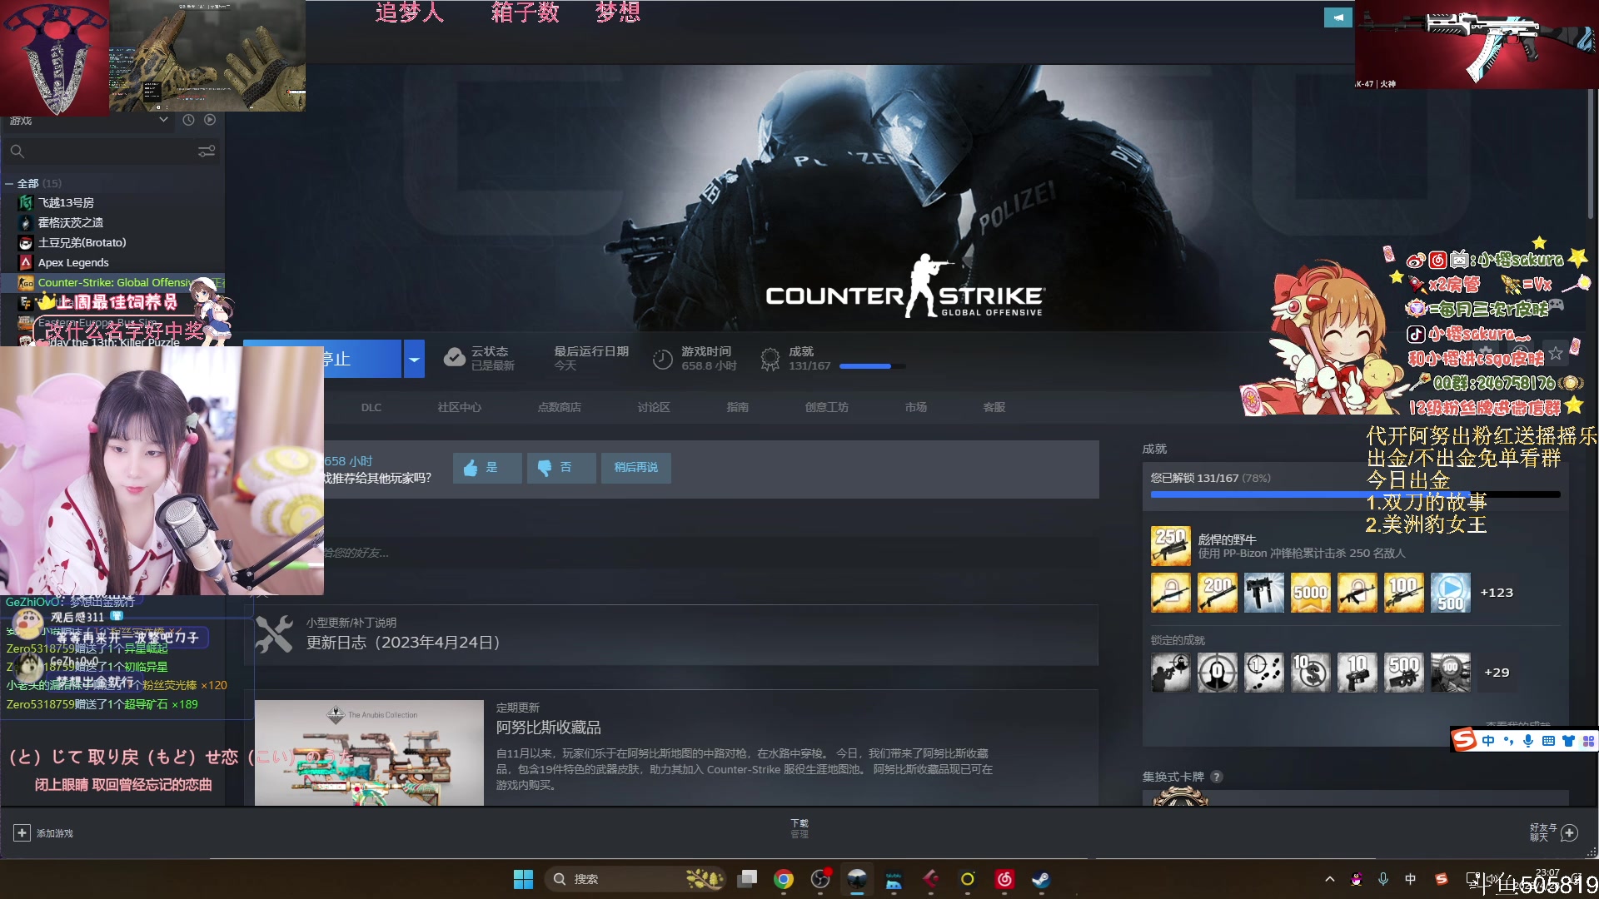Click the achievements trophy icon in the stats bar
Viewport: 1599px width, 899px height.
pos(770,359)
